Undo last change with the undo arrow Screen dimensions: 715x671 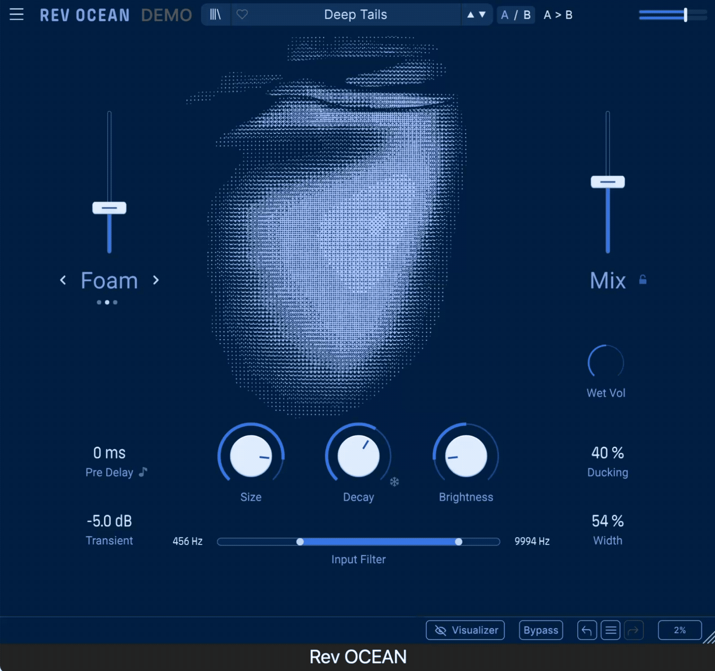[587, 630]
